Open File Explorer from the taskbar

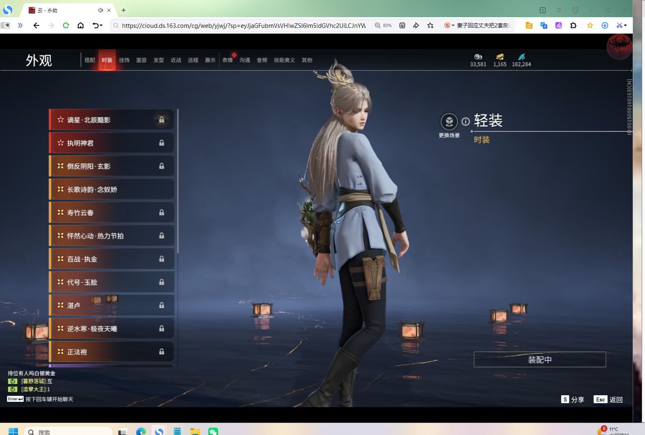(x=195, y=431)
